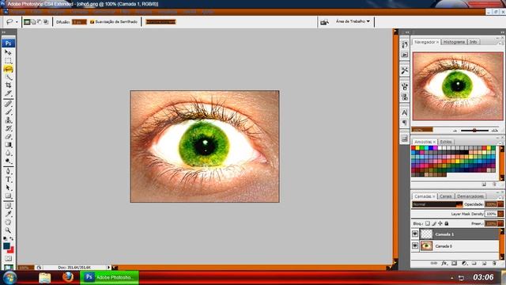Lock layer position

tap(440, 223)
